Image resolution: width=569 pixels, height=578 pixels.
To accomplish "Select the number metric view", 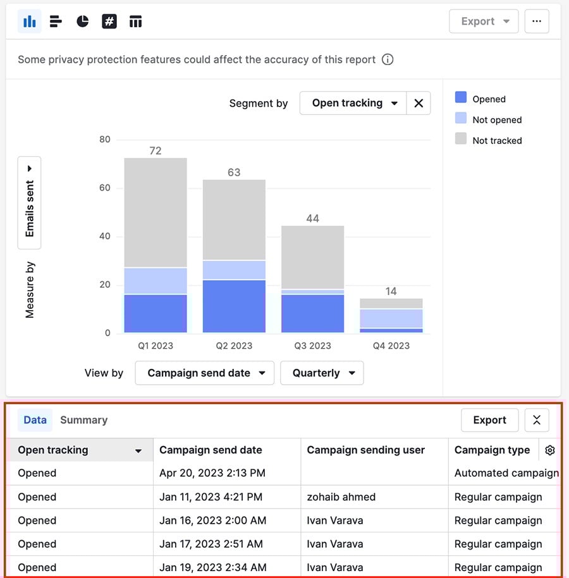I will [x=109, y=21].
